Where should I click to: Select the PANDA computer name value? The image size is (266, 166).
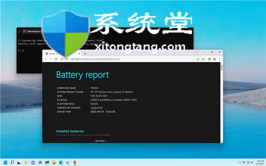click(94, 88)
